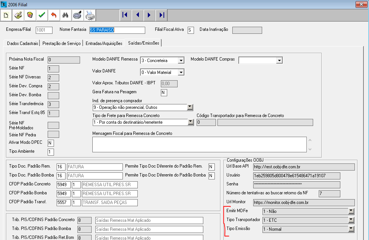Screen dimensions: 369x240
Task: Expand Tipo de Frete para Remessa dropdown
Action: (191, 122)
